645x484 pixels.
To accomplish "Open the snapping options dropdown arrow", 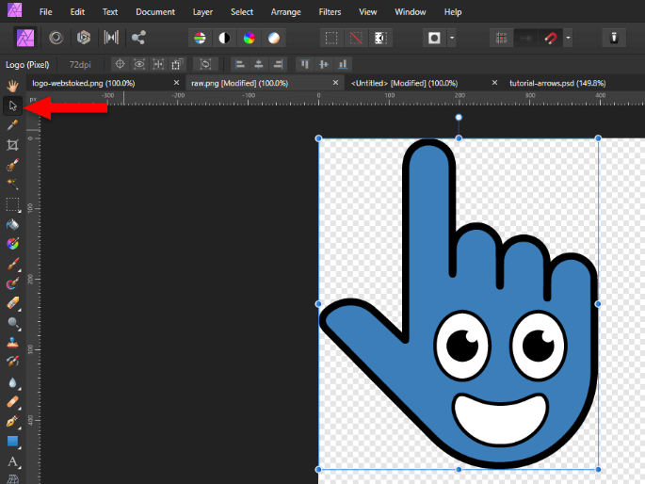I will (x=568, y=38).
